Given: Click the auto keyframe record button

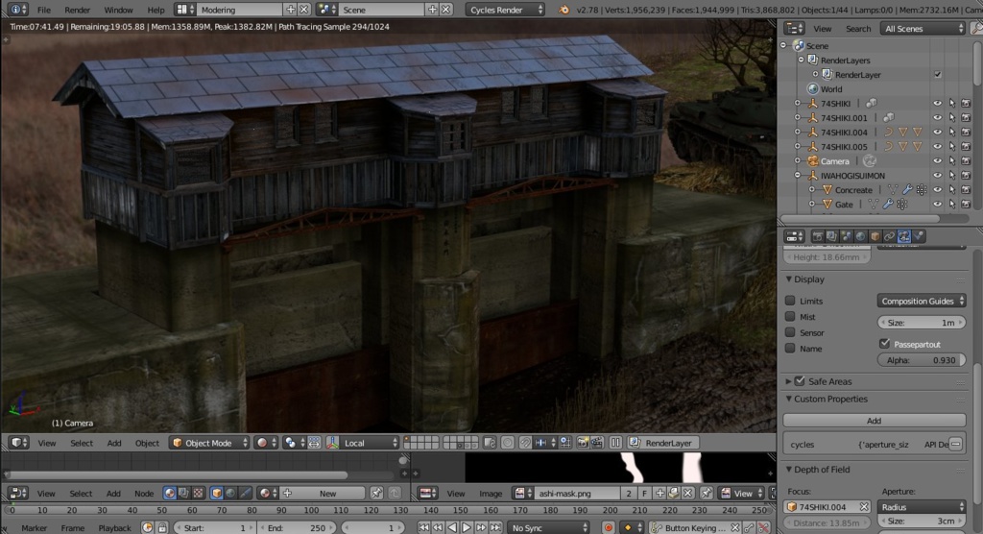Looking at the screenshot, I should coord(608,527).
